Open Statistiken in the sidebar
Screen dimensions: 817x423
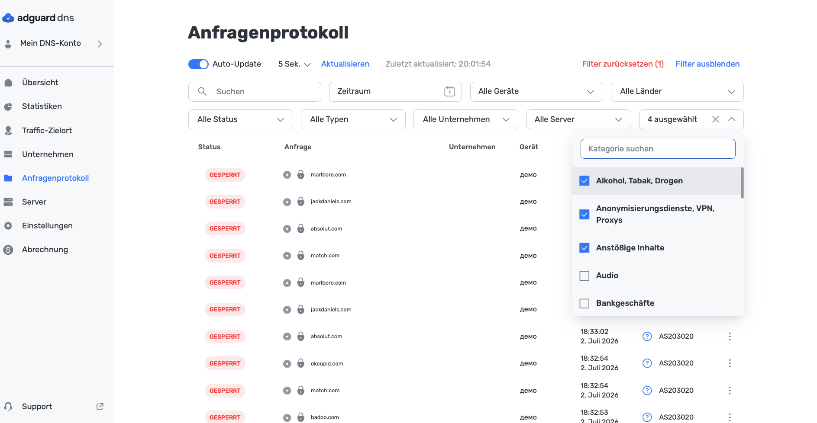[42, 106]
